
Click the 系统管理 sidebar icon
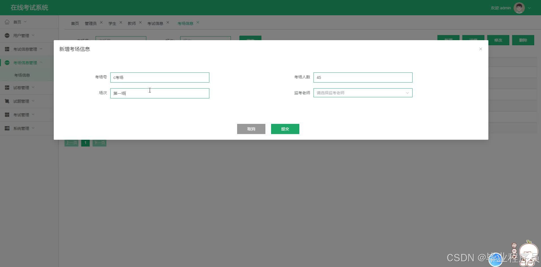[7, 128]
